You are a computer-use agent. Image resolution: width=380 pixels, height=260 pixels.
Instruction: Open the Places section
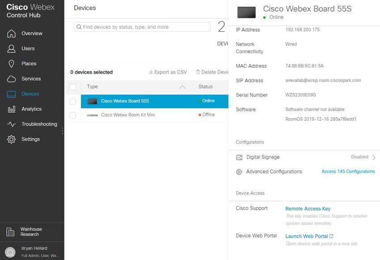29,64
